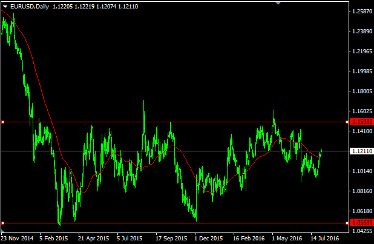This screenshot has height=244, width=374.
Task: Click the 1.25870 price scale value
Action: click(362, 12)
